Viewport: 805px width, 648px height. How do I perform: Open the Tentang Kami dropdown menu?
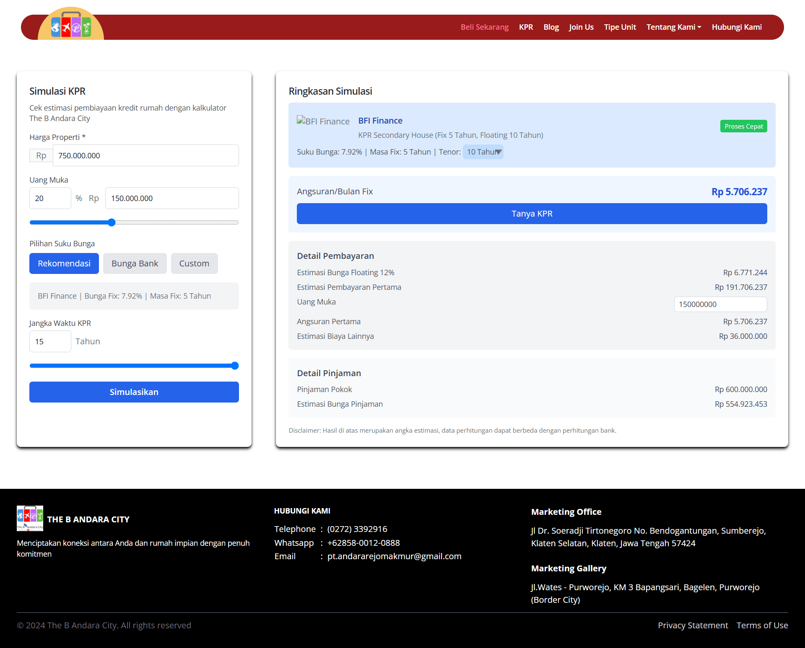[x=673, y=27]
